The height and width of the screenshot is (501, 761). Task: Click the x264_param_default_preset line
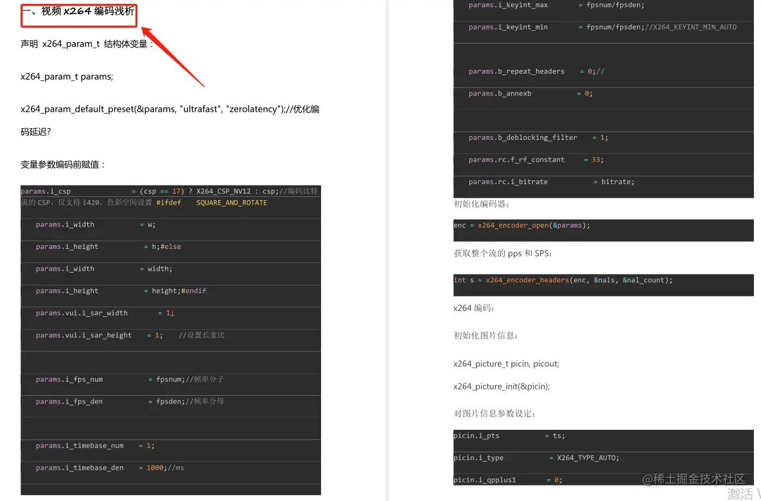click(170, 109)
